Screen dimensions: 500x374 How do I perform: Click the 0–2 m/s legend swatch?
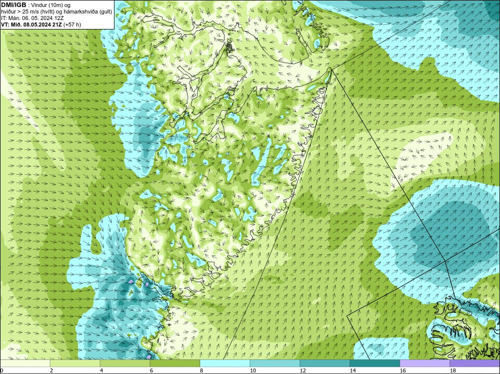[x=25, y=363]
